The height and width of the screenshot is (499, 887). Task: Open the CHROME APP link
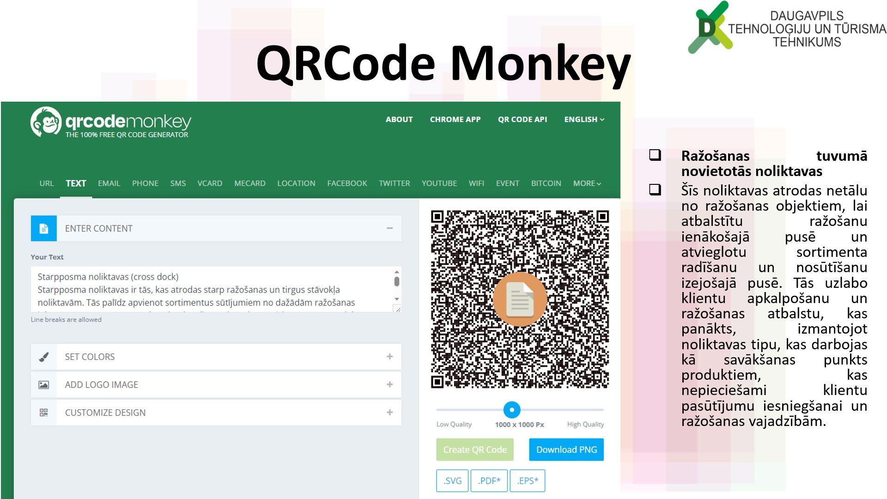click(x=455, y=119)
